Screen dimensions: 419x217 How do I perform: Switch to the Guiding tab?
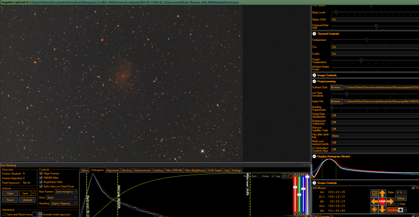coord(158,170)
